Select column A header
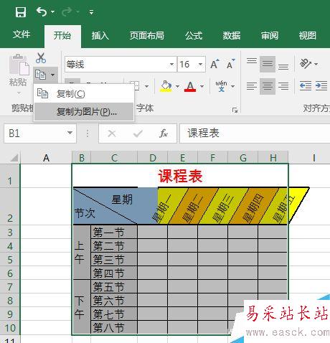This screenshot has height=343, width=330. tap(46, 158)
